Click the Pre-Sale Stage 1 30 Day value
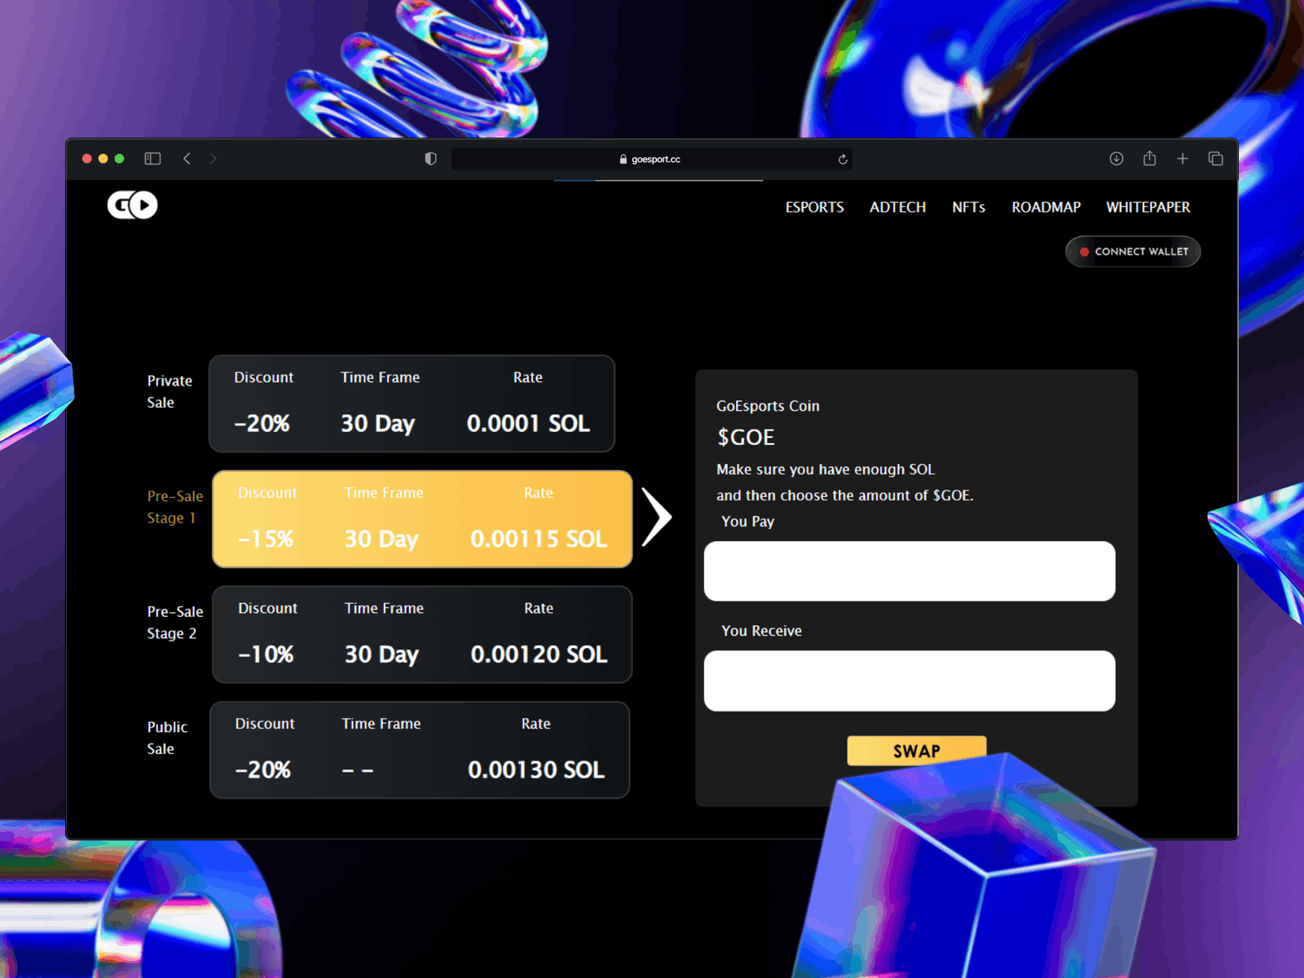Image resolution: width=1304 pixels, height=978 pixels. click(381, 539)
